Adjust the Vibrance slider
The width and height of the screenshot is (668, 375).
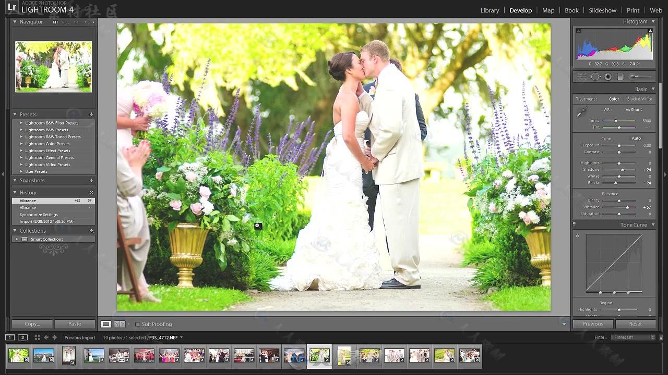627,207
